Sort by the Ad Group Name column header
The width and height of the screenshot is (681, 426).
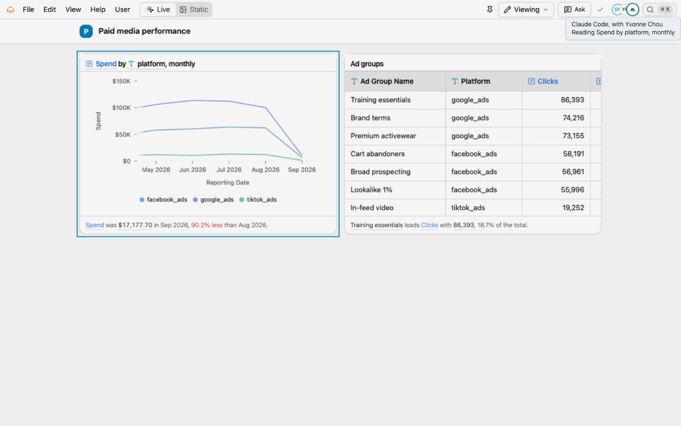click(395, 81)
